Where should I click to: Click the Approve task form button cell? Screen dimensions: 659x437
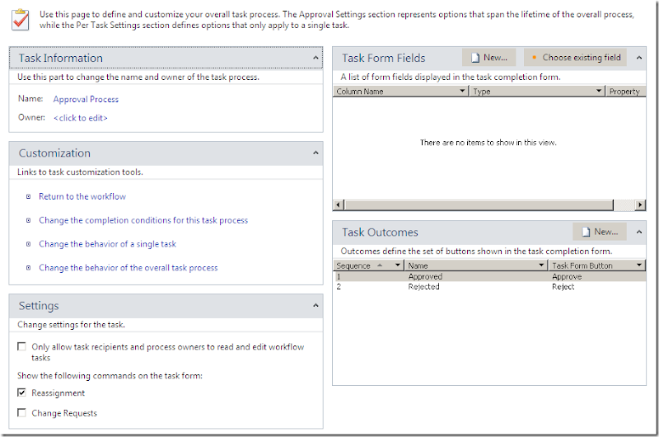(x=567, y=277)
